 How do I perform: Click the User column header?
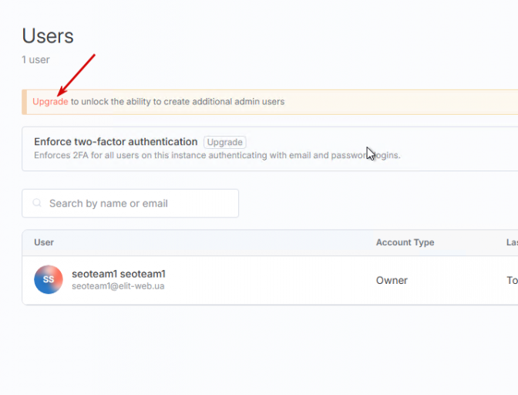[x=44, y=242]
